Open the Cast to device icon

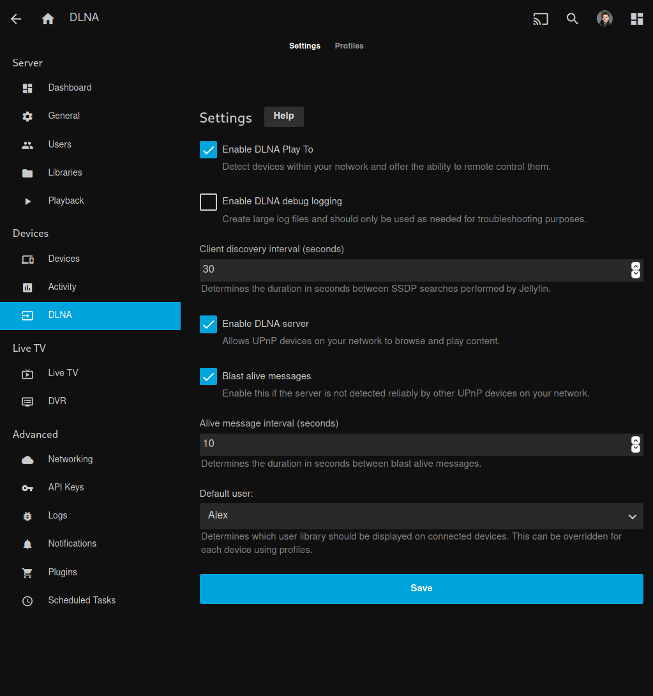(540, 19)
